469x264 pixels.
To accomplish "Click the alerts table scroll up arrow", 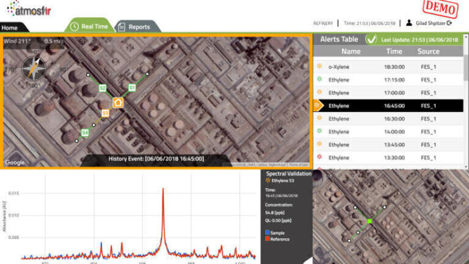I will pyautogui.click(x=466, y=36).
